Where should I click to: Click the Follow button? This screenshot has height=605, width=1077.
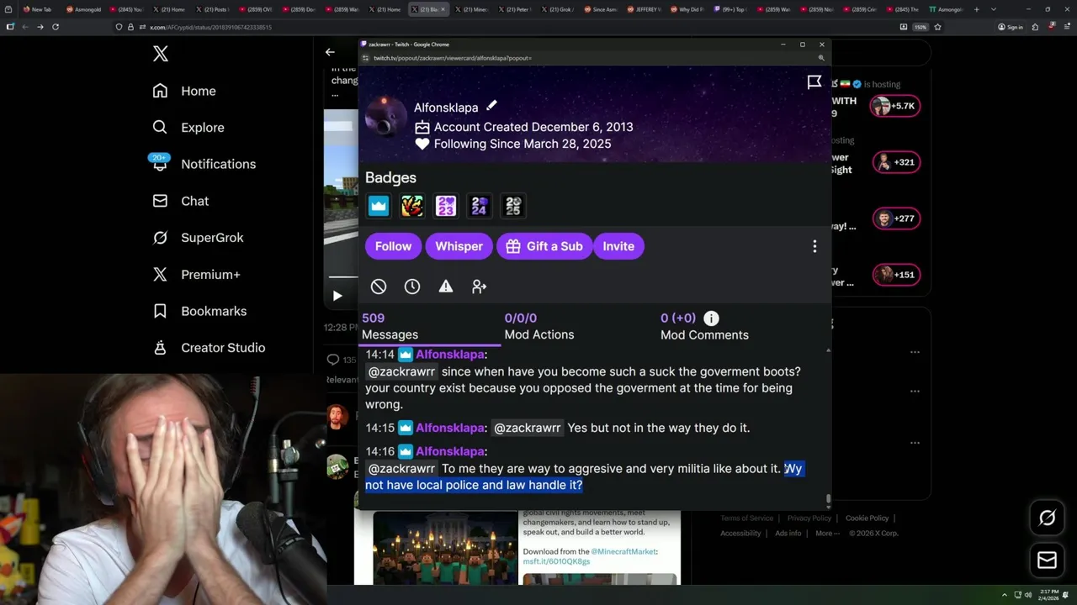(393, 246)
